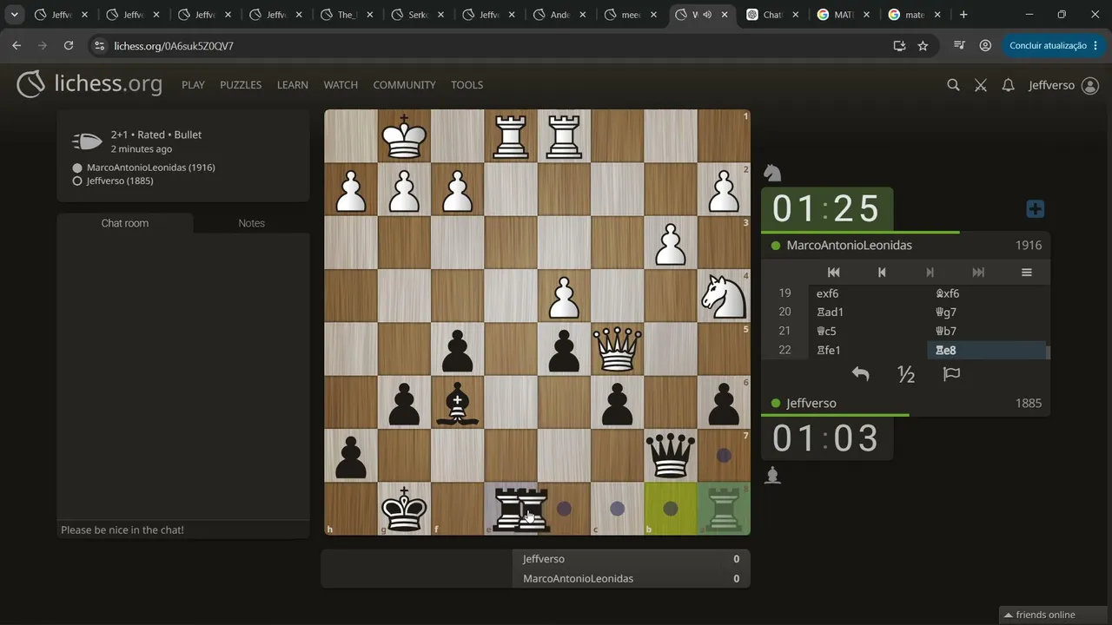
Task: Open the WATCH menu
Action: click(x=341, y=85)
